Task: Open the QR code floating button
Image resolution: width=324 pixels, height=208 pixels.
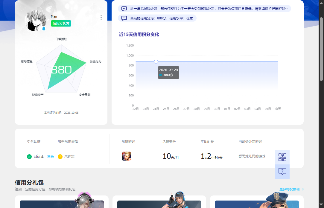Action: coord(282,157)
